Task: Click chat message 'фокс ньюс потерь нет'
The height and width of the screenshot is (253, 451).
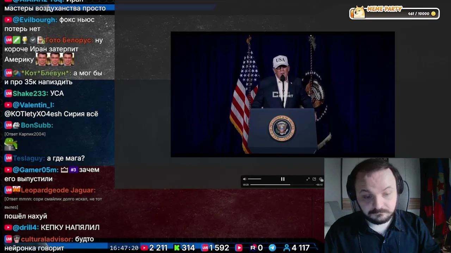Action: tap(49, 24)
